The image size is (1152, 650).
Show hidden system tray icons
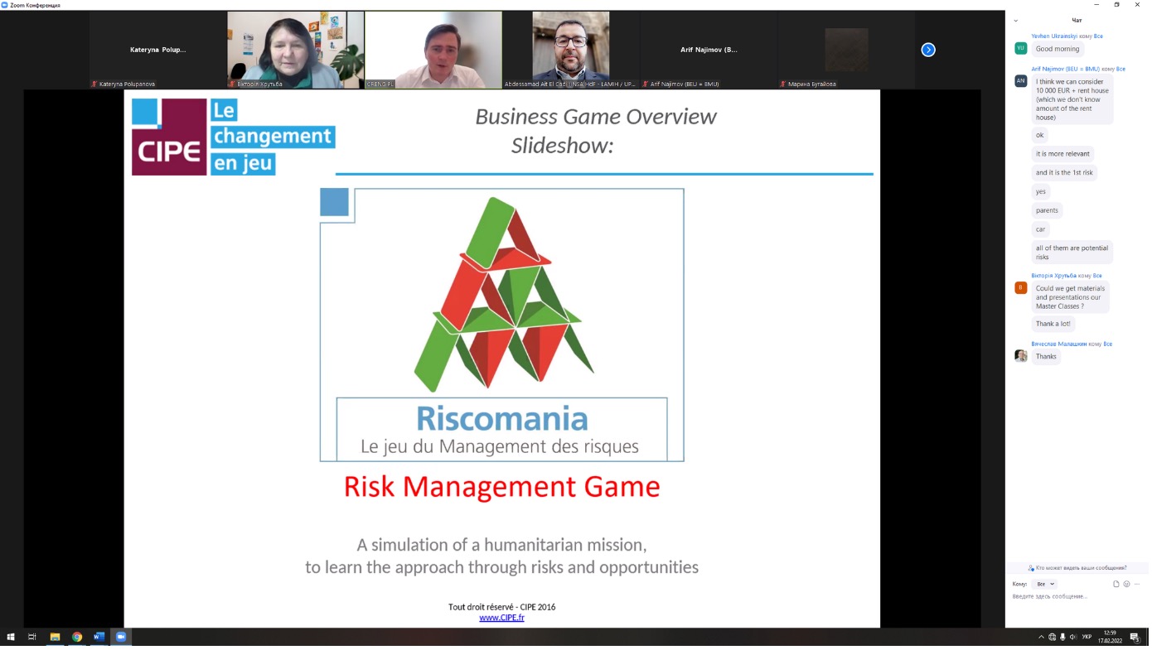pyautogui.click(x=1041, y=637)
